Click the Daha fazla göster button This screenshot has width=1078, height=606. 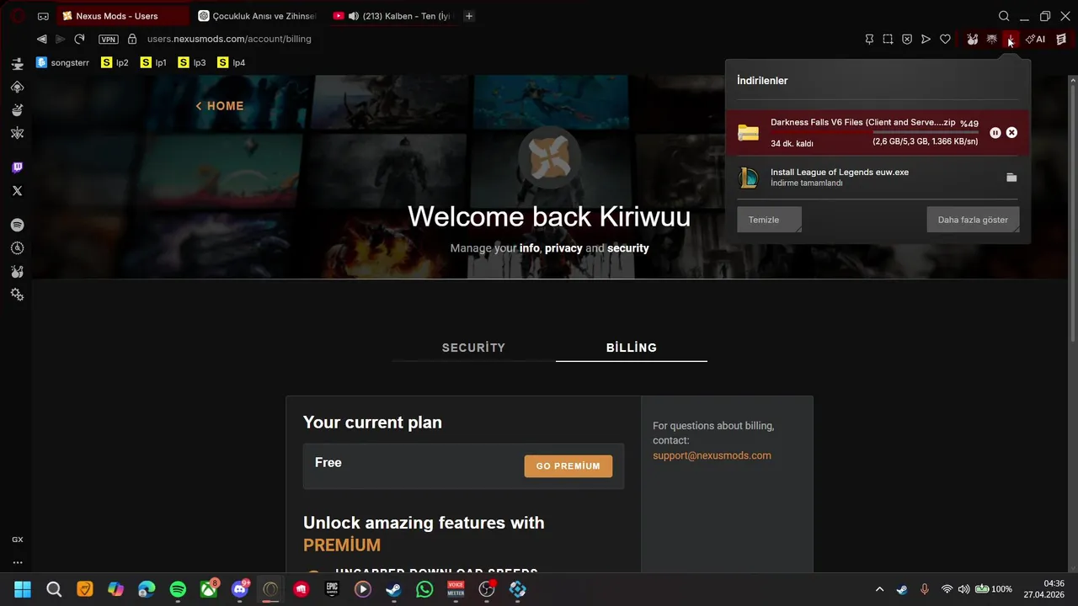[x=973, y=220]
